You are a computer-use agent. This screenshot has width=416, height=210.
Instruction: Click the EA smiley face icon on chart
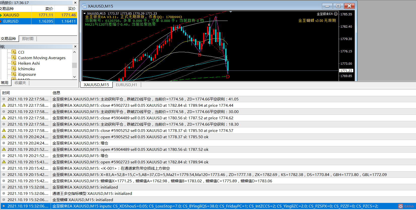(x=336, y=14)
